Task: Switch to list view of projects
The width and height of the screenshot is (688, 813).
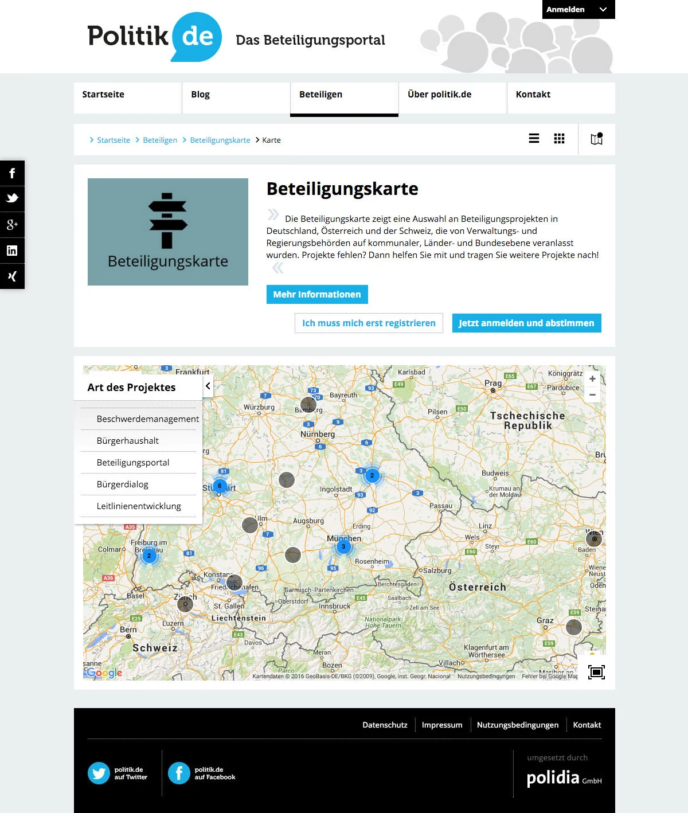Action: (534, 139)
